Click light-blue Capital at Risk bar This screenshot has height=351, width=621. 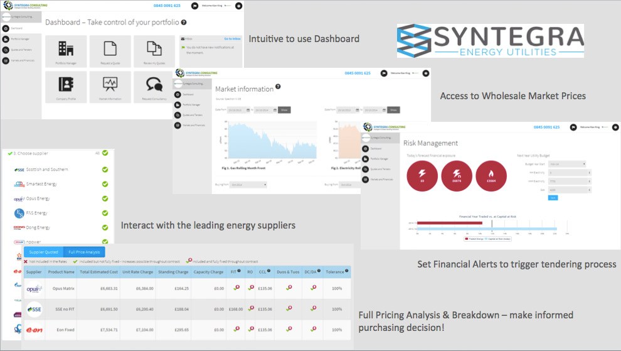pos(487,229)
